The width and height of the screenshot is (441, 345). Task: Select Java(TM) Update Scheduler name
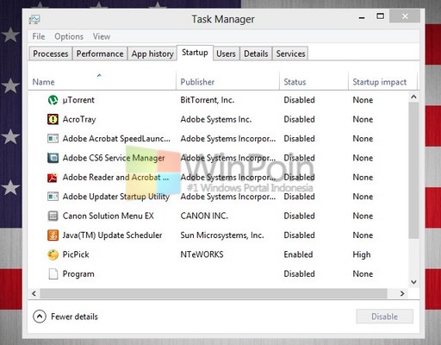tap(112, 235)
